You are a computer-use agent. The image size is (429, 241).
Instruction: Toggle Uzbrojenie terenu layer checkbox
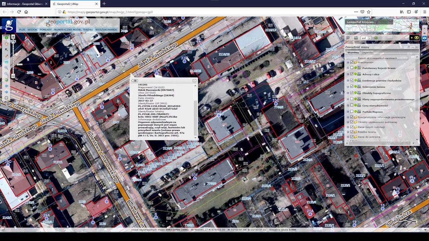[352, 87]
